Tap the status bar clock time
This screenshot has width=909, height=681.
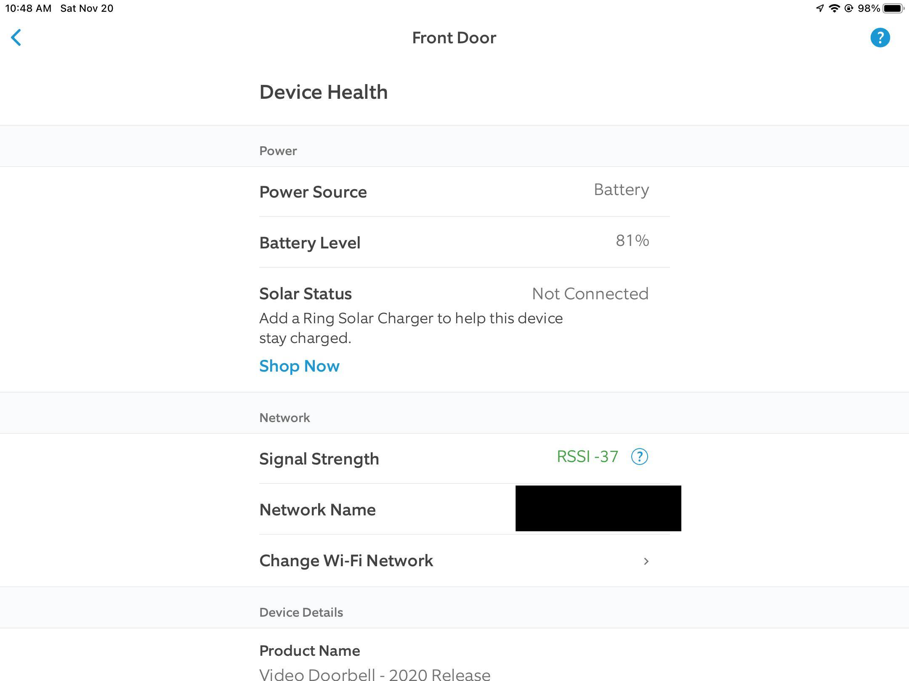28,8
